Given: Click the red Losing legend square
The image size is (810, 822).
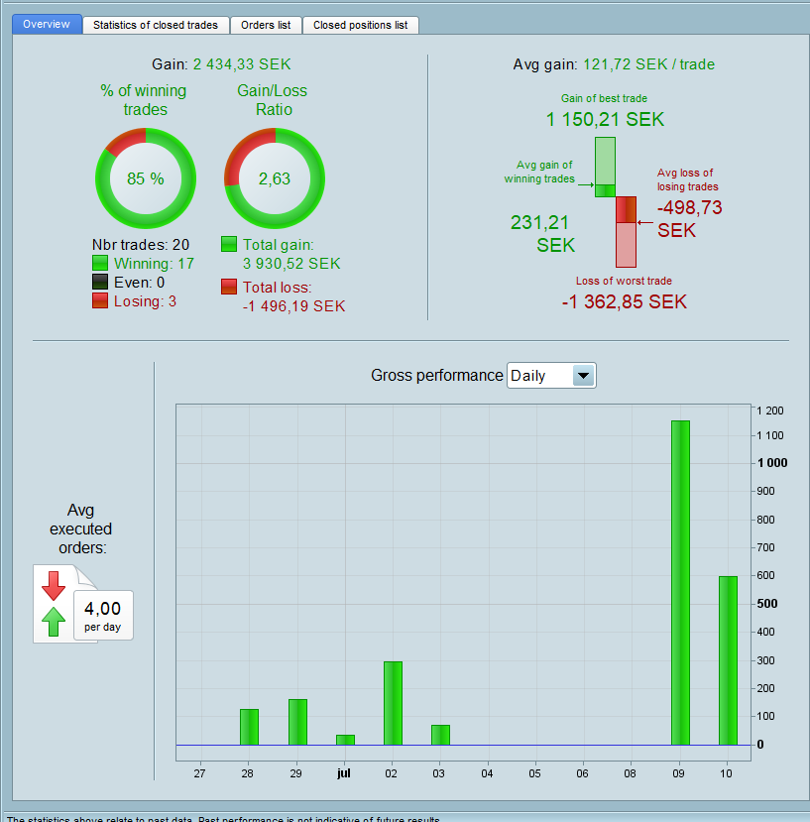Looking at the screenshot, I should point(100,300).
